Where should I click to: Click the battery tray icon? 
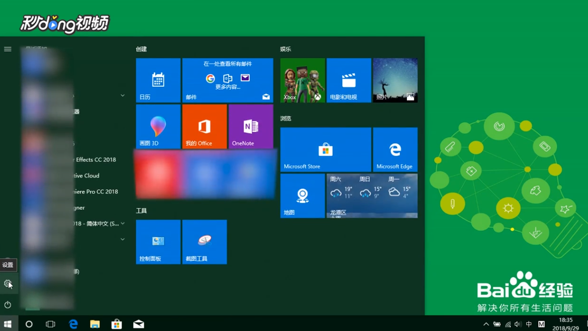(497, 324)
